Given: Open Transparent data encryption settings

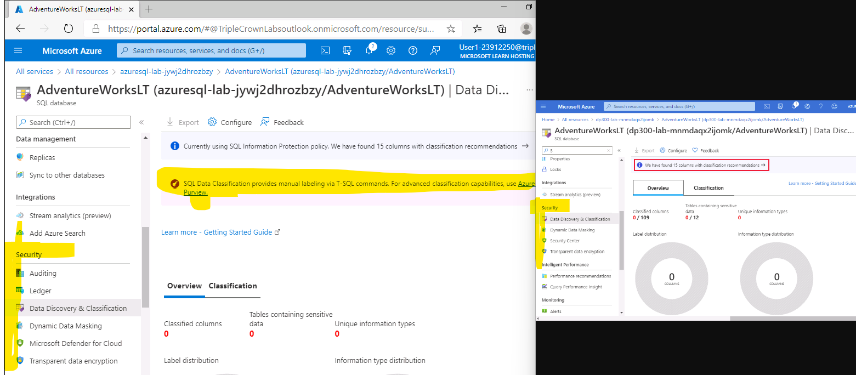Looking at the screenshot, I should pyautogui.click(x=73, y=360).
